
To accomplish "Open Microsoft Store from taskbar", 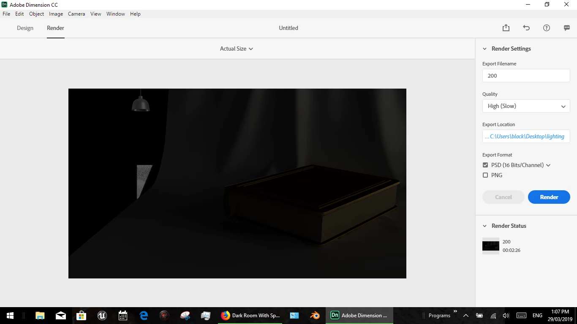I will (x=81, y=315).
